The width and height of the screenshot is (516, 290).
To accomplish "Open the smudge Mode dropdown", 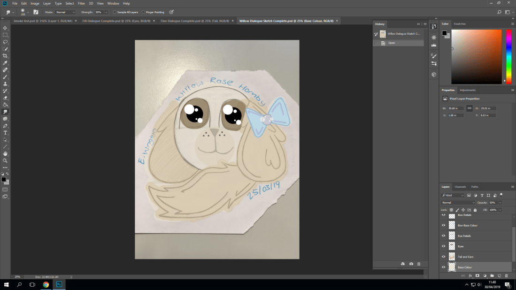I will [x=65, y=12].
